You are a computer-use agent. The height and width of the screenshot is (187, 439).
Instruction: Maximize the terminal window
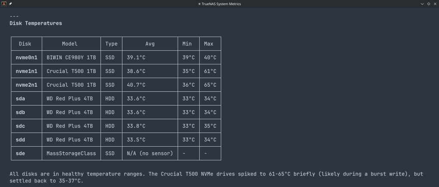coord(429,3)
